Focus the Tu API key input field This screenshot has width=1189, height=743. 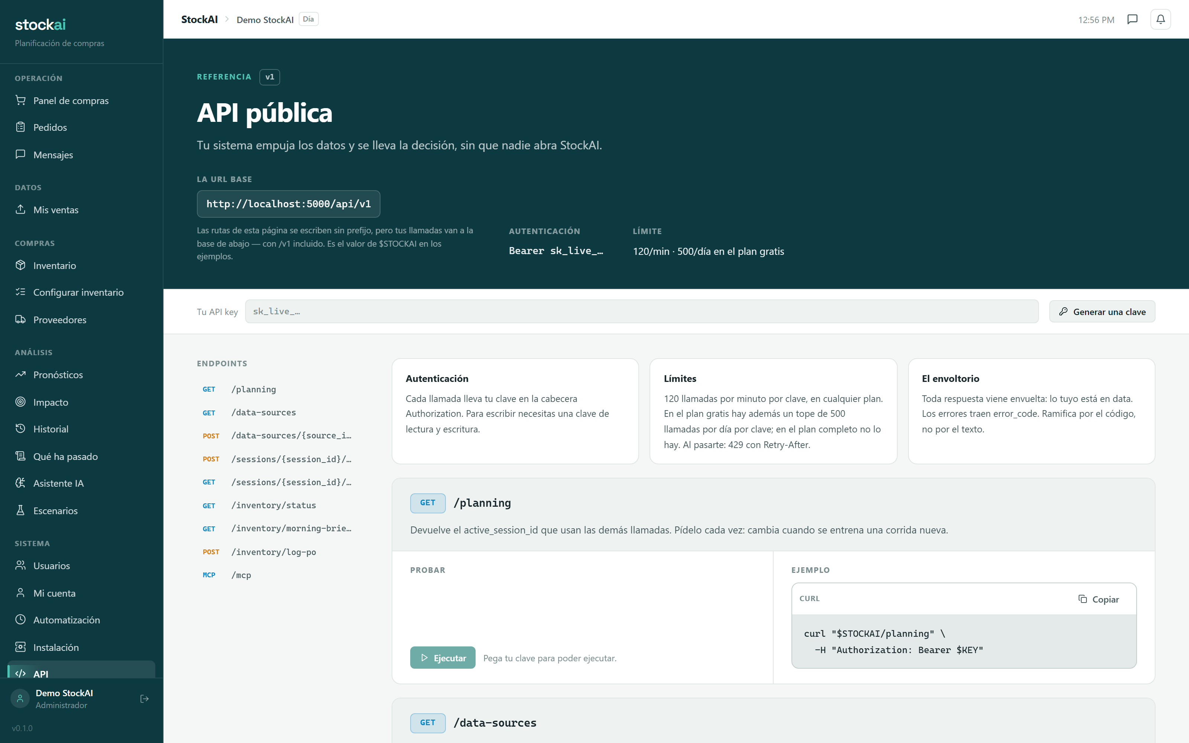click(642, 312)
